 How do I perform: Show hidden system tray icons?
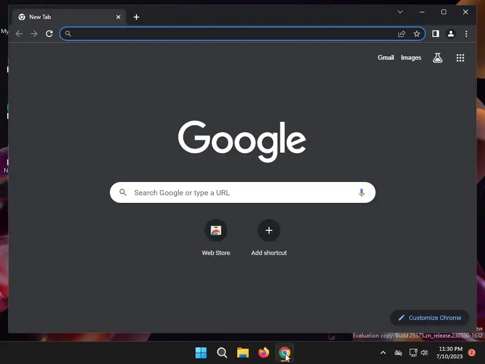[383, 353]
